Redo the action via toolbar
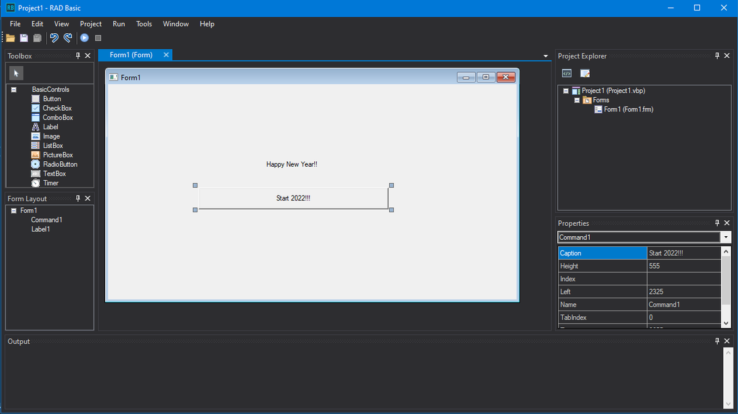The width and height of the screenshot is (738, 414). tap(68, 38)
